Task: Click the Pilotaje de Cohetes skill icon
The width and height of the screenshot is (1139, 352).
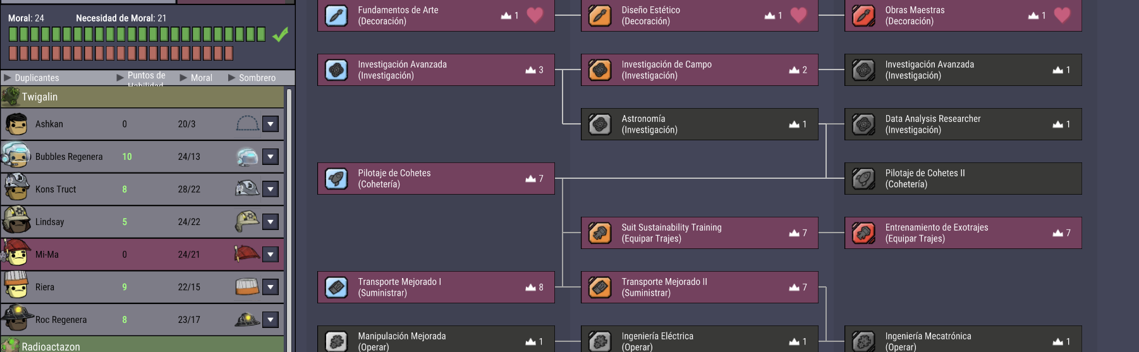Action: 336,179
